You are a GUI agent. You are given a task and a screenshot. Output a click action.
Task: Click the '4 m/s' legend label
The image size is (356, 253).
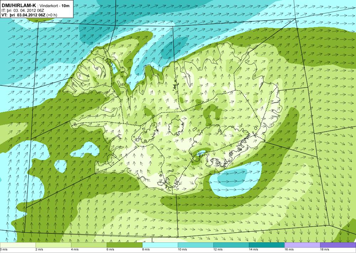coord(75,249)
